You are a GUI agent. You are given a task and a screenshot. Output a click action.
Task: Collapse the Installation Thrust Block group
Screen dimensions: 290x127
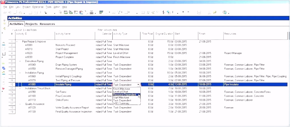[x=20, y=88]
